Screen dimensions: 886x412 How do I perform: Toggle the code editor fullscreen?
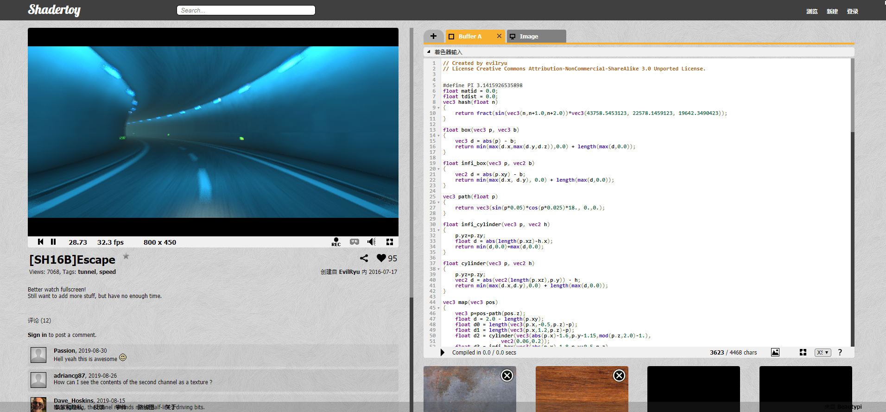[803, 353]
